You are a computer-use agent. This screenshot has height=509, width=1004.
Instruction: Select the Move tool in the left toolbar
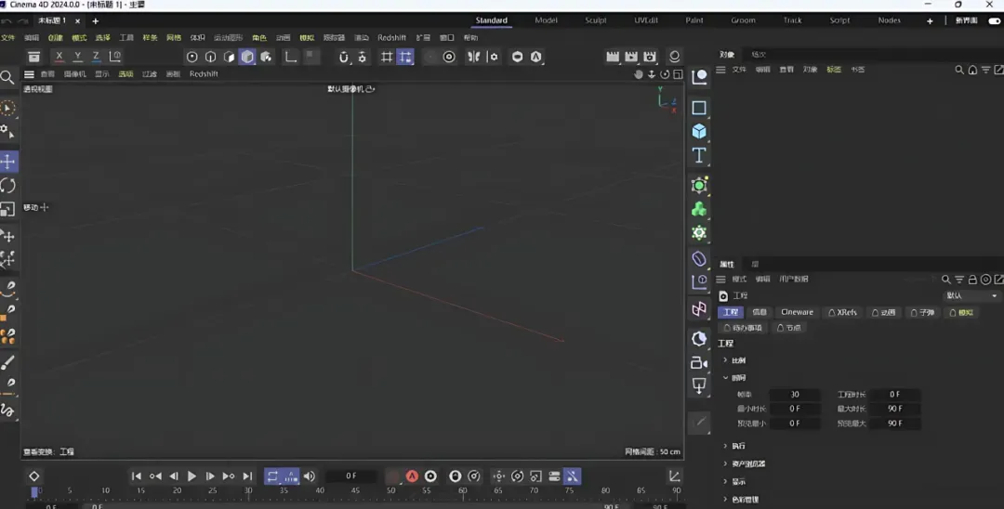(8, 162)
